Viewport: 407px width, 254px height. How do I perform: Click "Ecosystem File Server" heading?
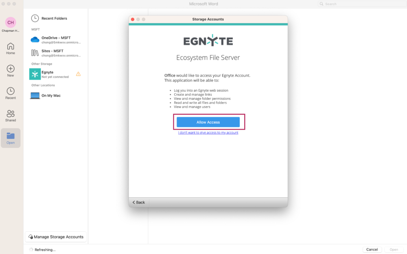pos(208,58)
